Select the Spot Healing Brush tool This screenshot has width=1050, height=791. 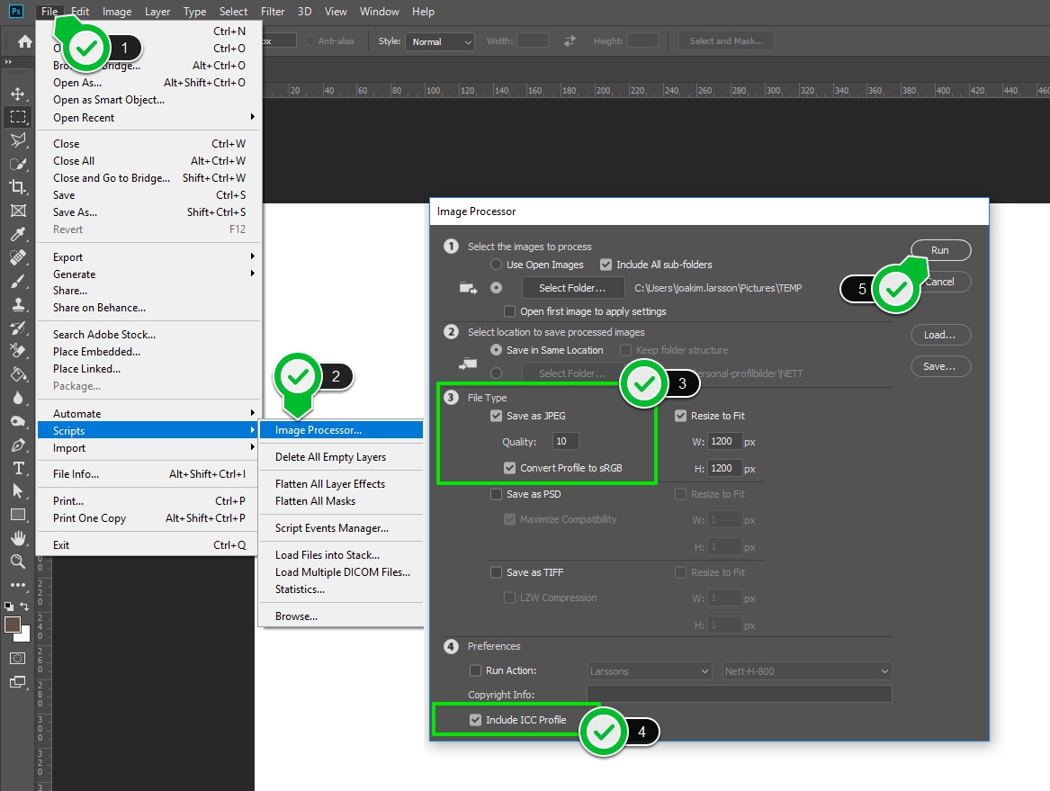[18, 257]
